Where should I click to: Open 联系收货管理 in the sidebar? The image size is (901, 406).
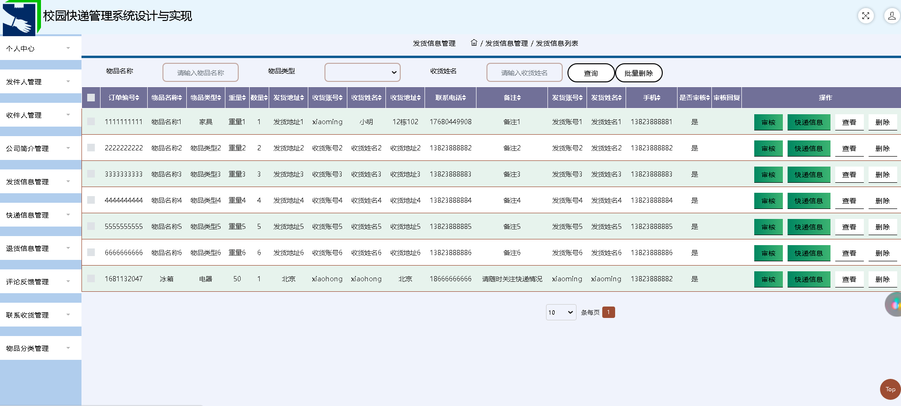(x=40, y=315)
